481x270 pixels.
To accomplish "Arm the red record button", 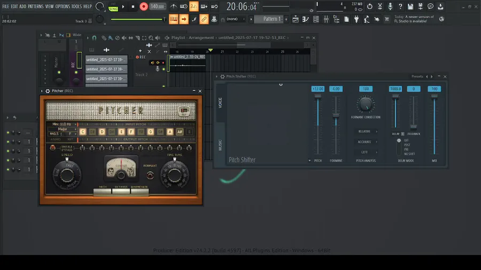I will click(143, 6).
